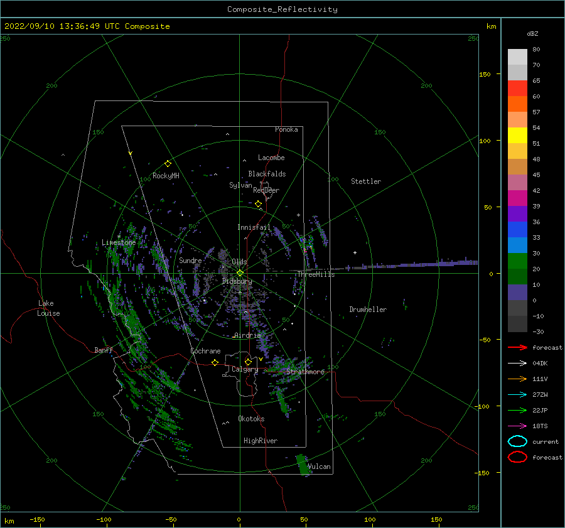Screen dimensions: 565x528
Task: Click the dBZ legend heading
Action: (x=532, y=33)
